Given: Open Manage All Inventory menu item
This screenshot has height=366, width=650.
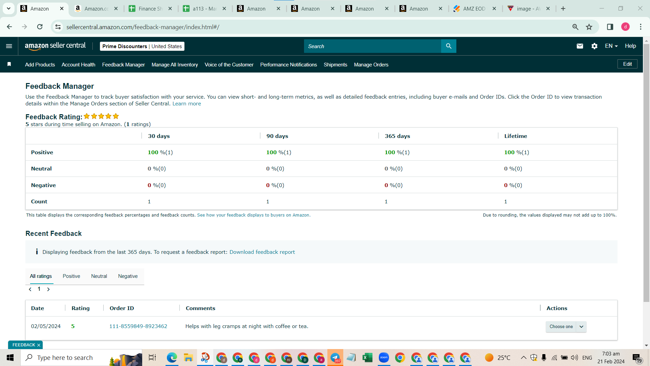Looking at the screenshot, I should pos(175,64).
